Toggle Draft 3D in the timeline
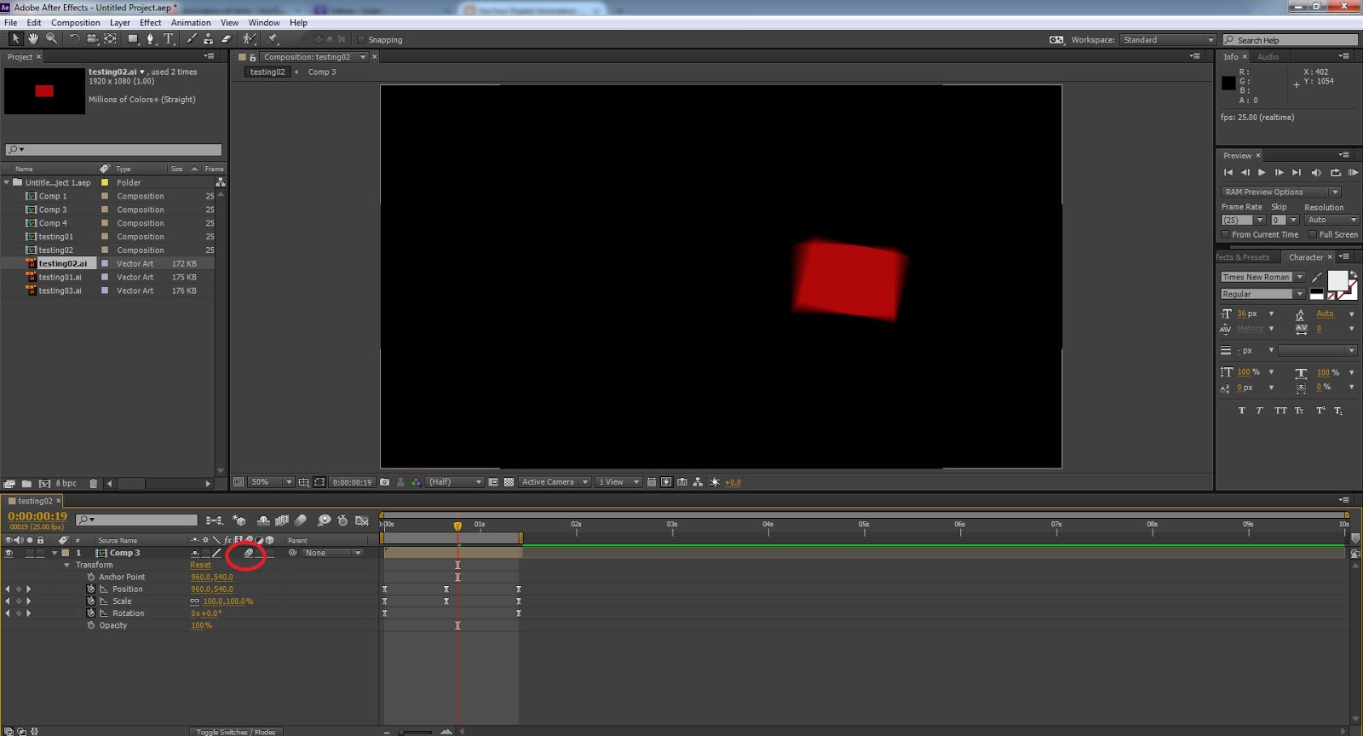This screenshot has width=1363, height=736. click(x=239, y=520)
